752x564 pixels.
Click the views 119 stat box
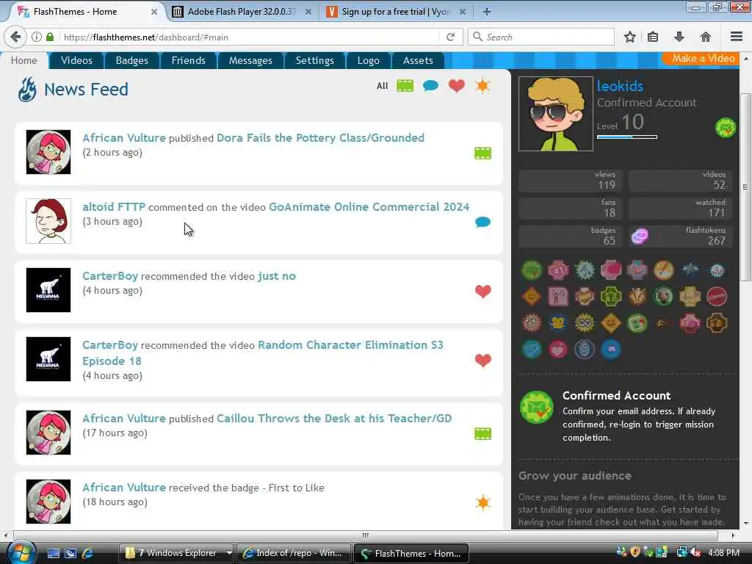571,181
